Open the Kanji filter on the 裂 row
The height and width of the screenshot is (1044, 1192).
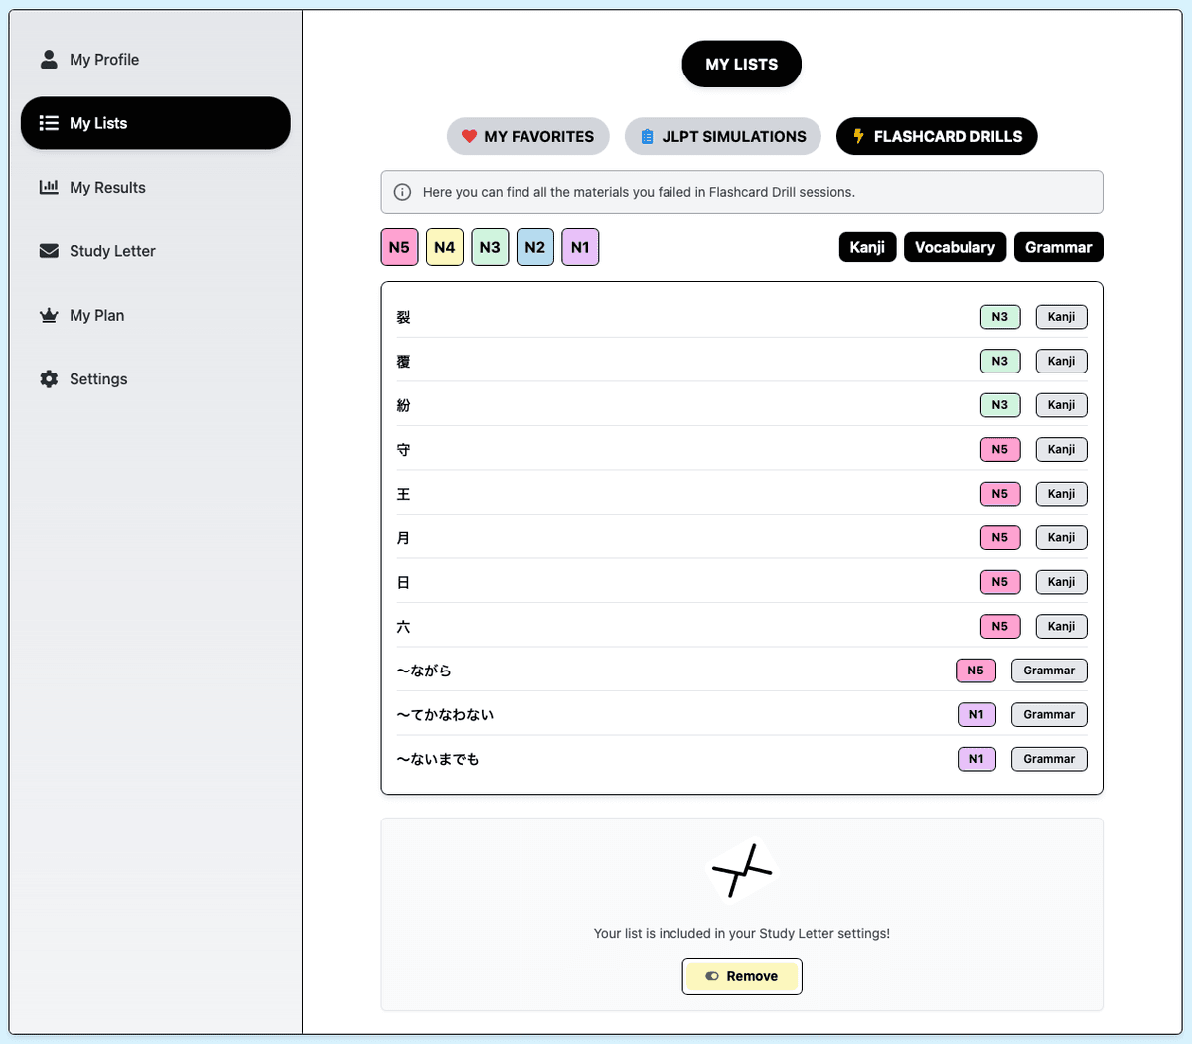pyautogui.click(x=1061, y=316)
